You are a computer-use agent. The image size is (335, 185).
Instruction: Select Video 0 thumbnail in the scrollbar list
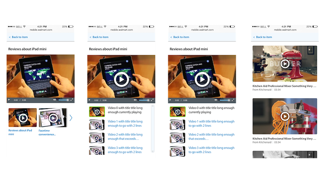(x=97, y=112)
